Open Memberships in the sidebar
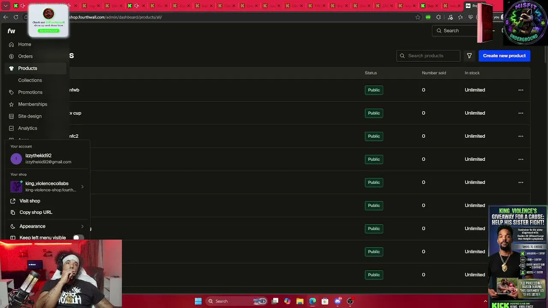 33,104
